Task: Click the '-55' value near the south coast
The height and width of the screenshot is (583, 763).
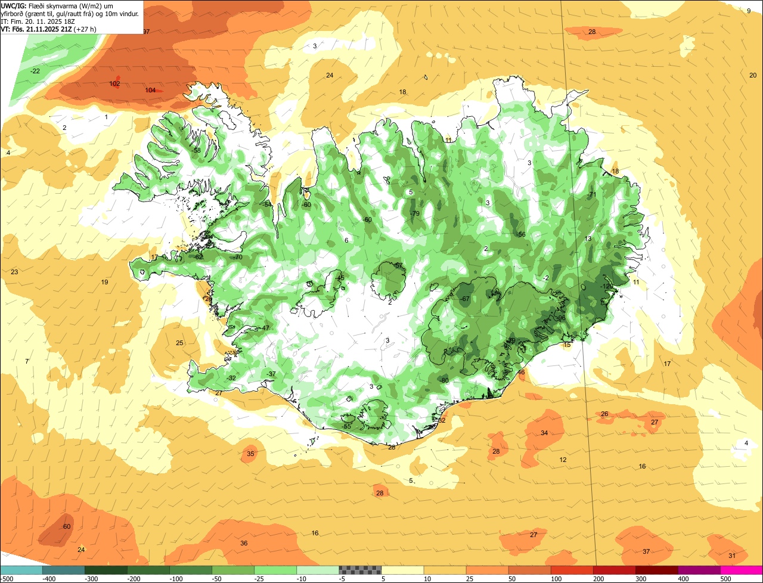Action: coord(346,427)
